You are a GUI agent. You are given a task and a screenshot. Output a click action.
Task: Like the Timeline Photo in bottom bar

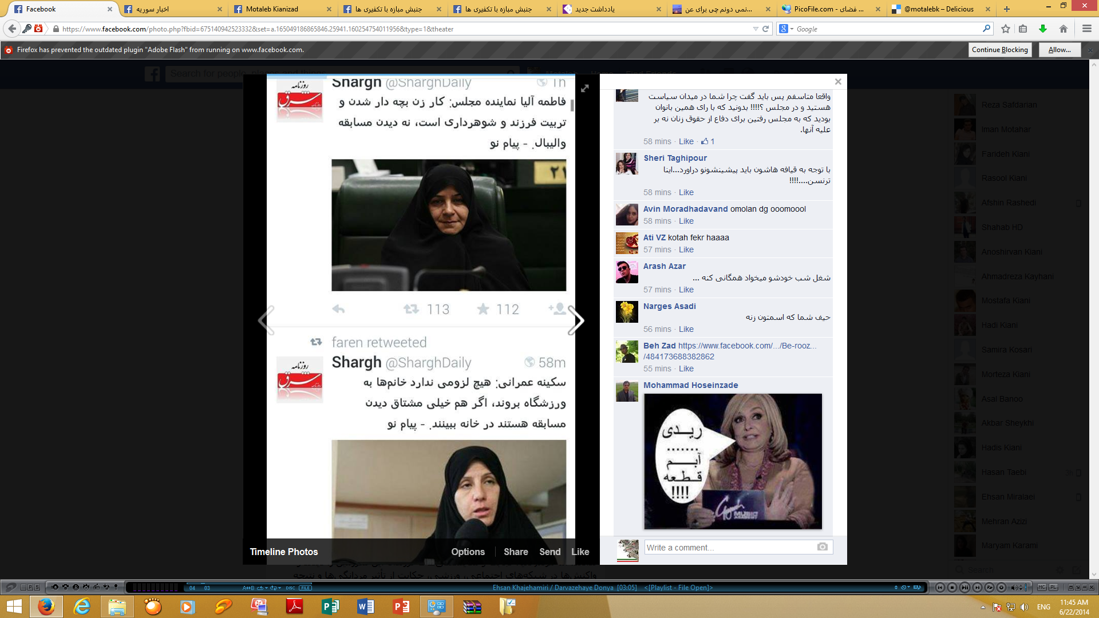pos(580,552)
